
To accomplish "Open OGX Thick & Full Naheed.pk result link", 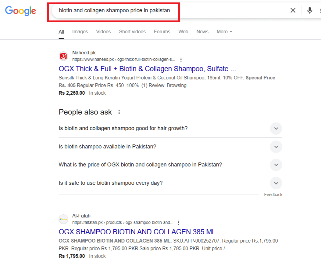I will click(x=147, y=69).
